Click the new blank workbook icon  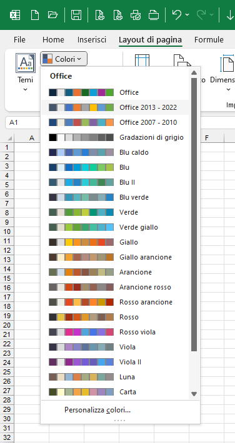35,15
